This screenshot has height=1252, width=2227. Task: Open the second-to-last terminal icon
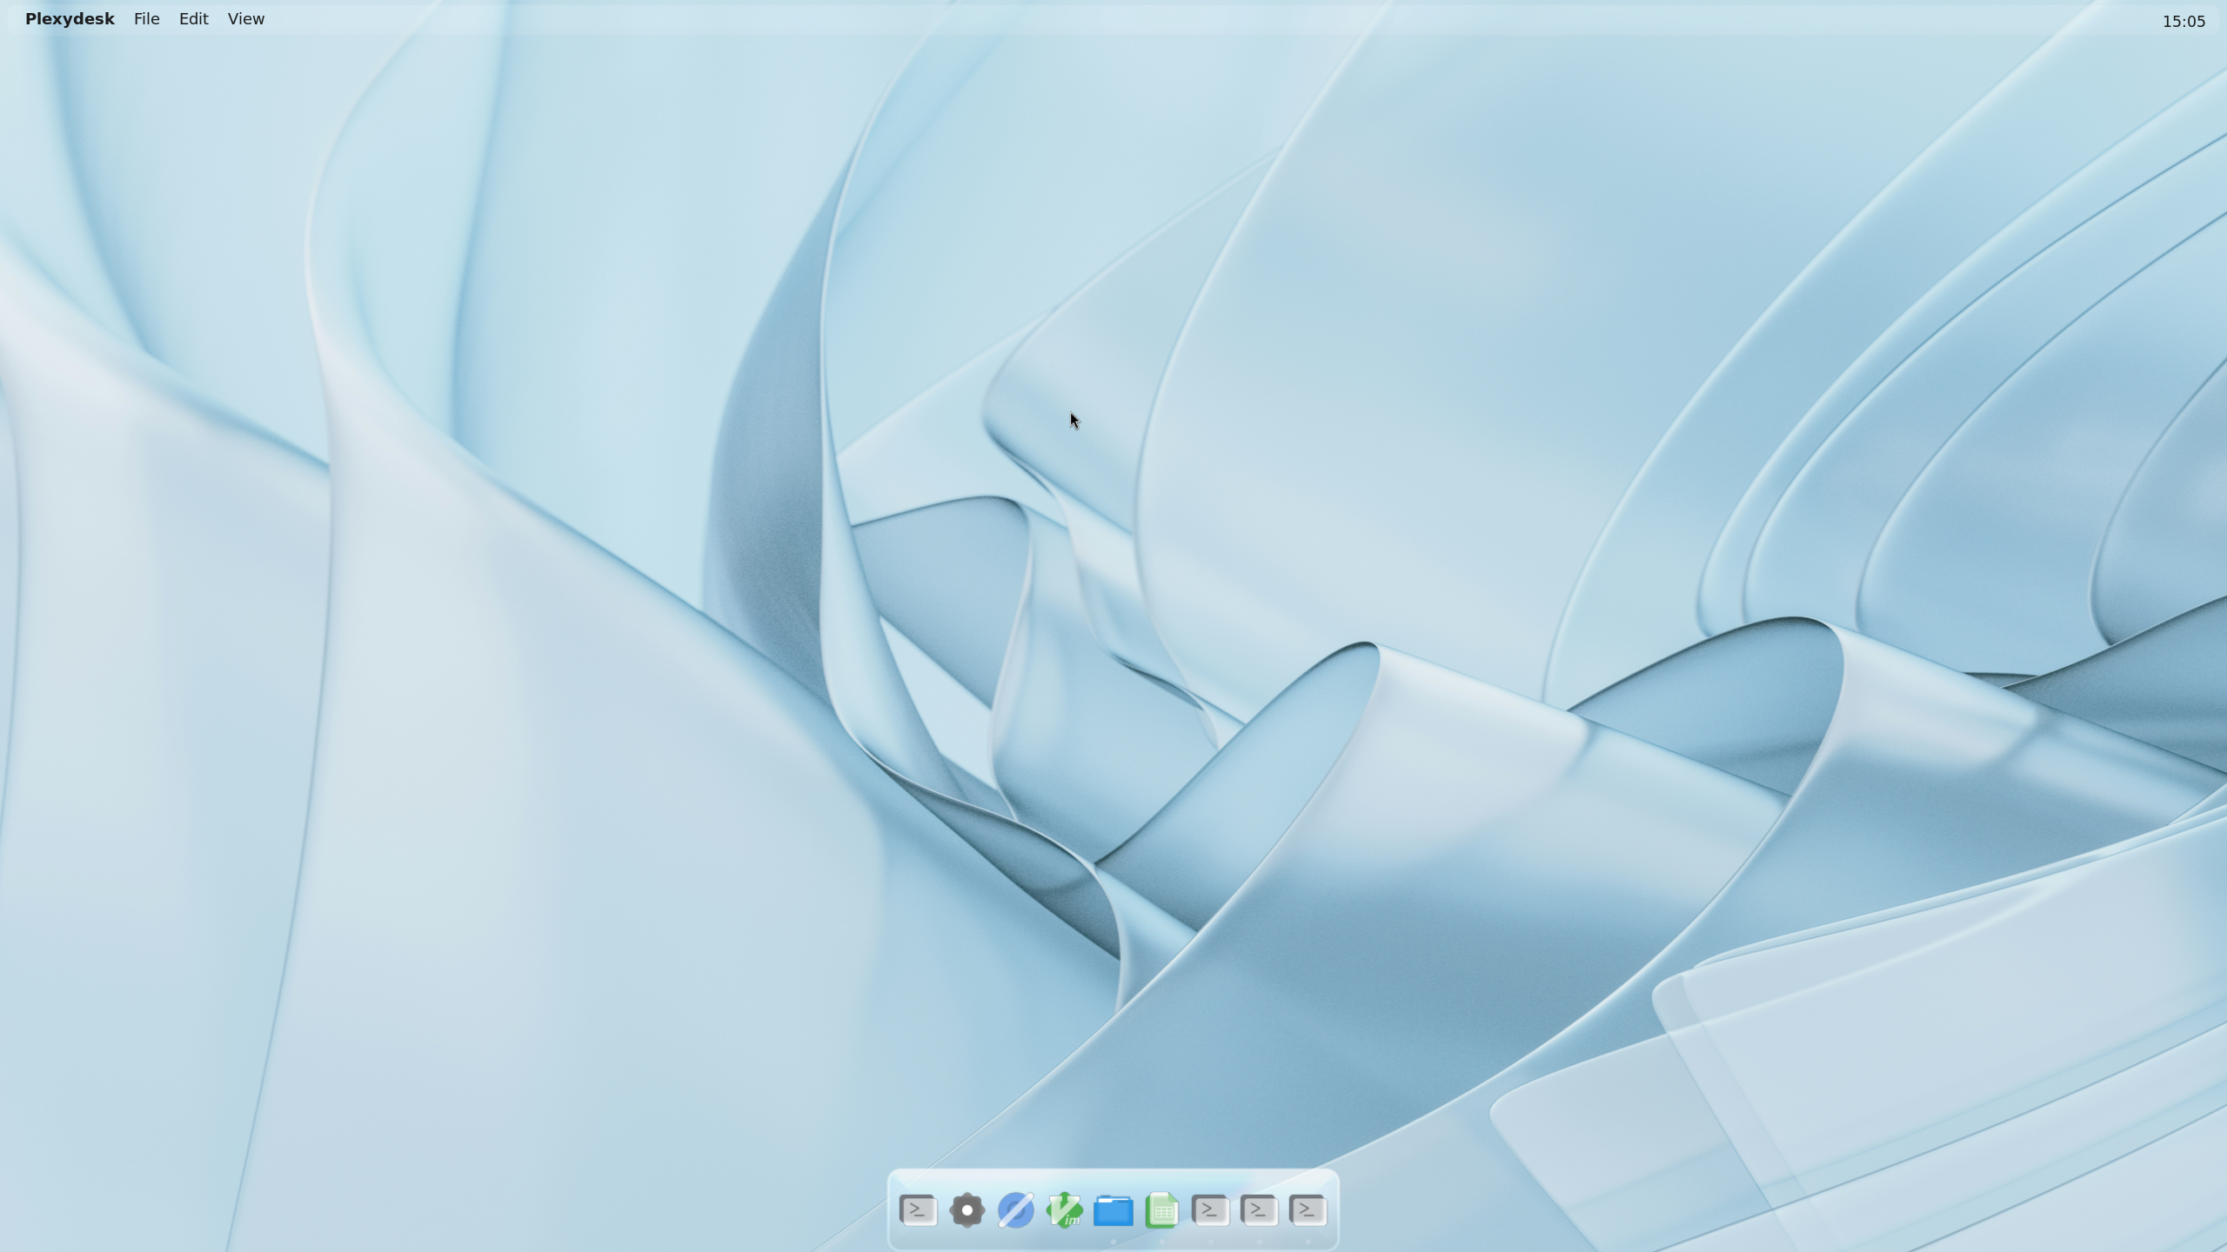(x=1261, y=1209)
